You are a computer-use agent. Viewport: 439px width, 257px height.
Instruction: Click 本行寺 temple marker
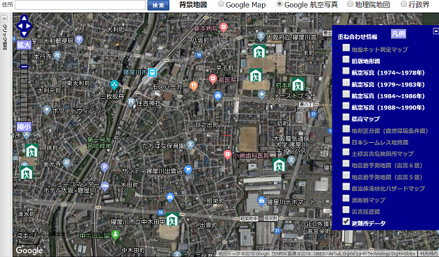click(x=57, y=56)
